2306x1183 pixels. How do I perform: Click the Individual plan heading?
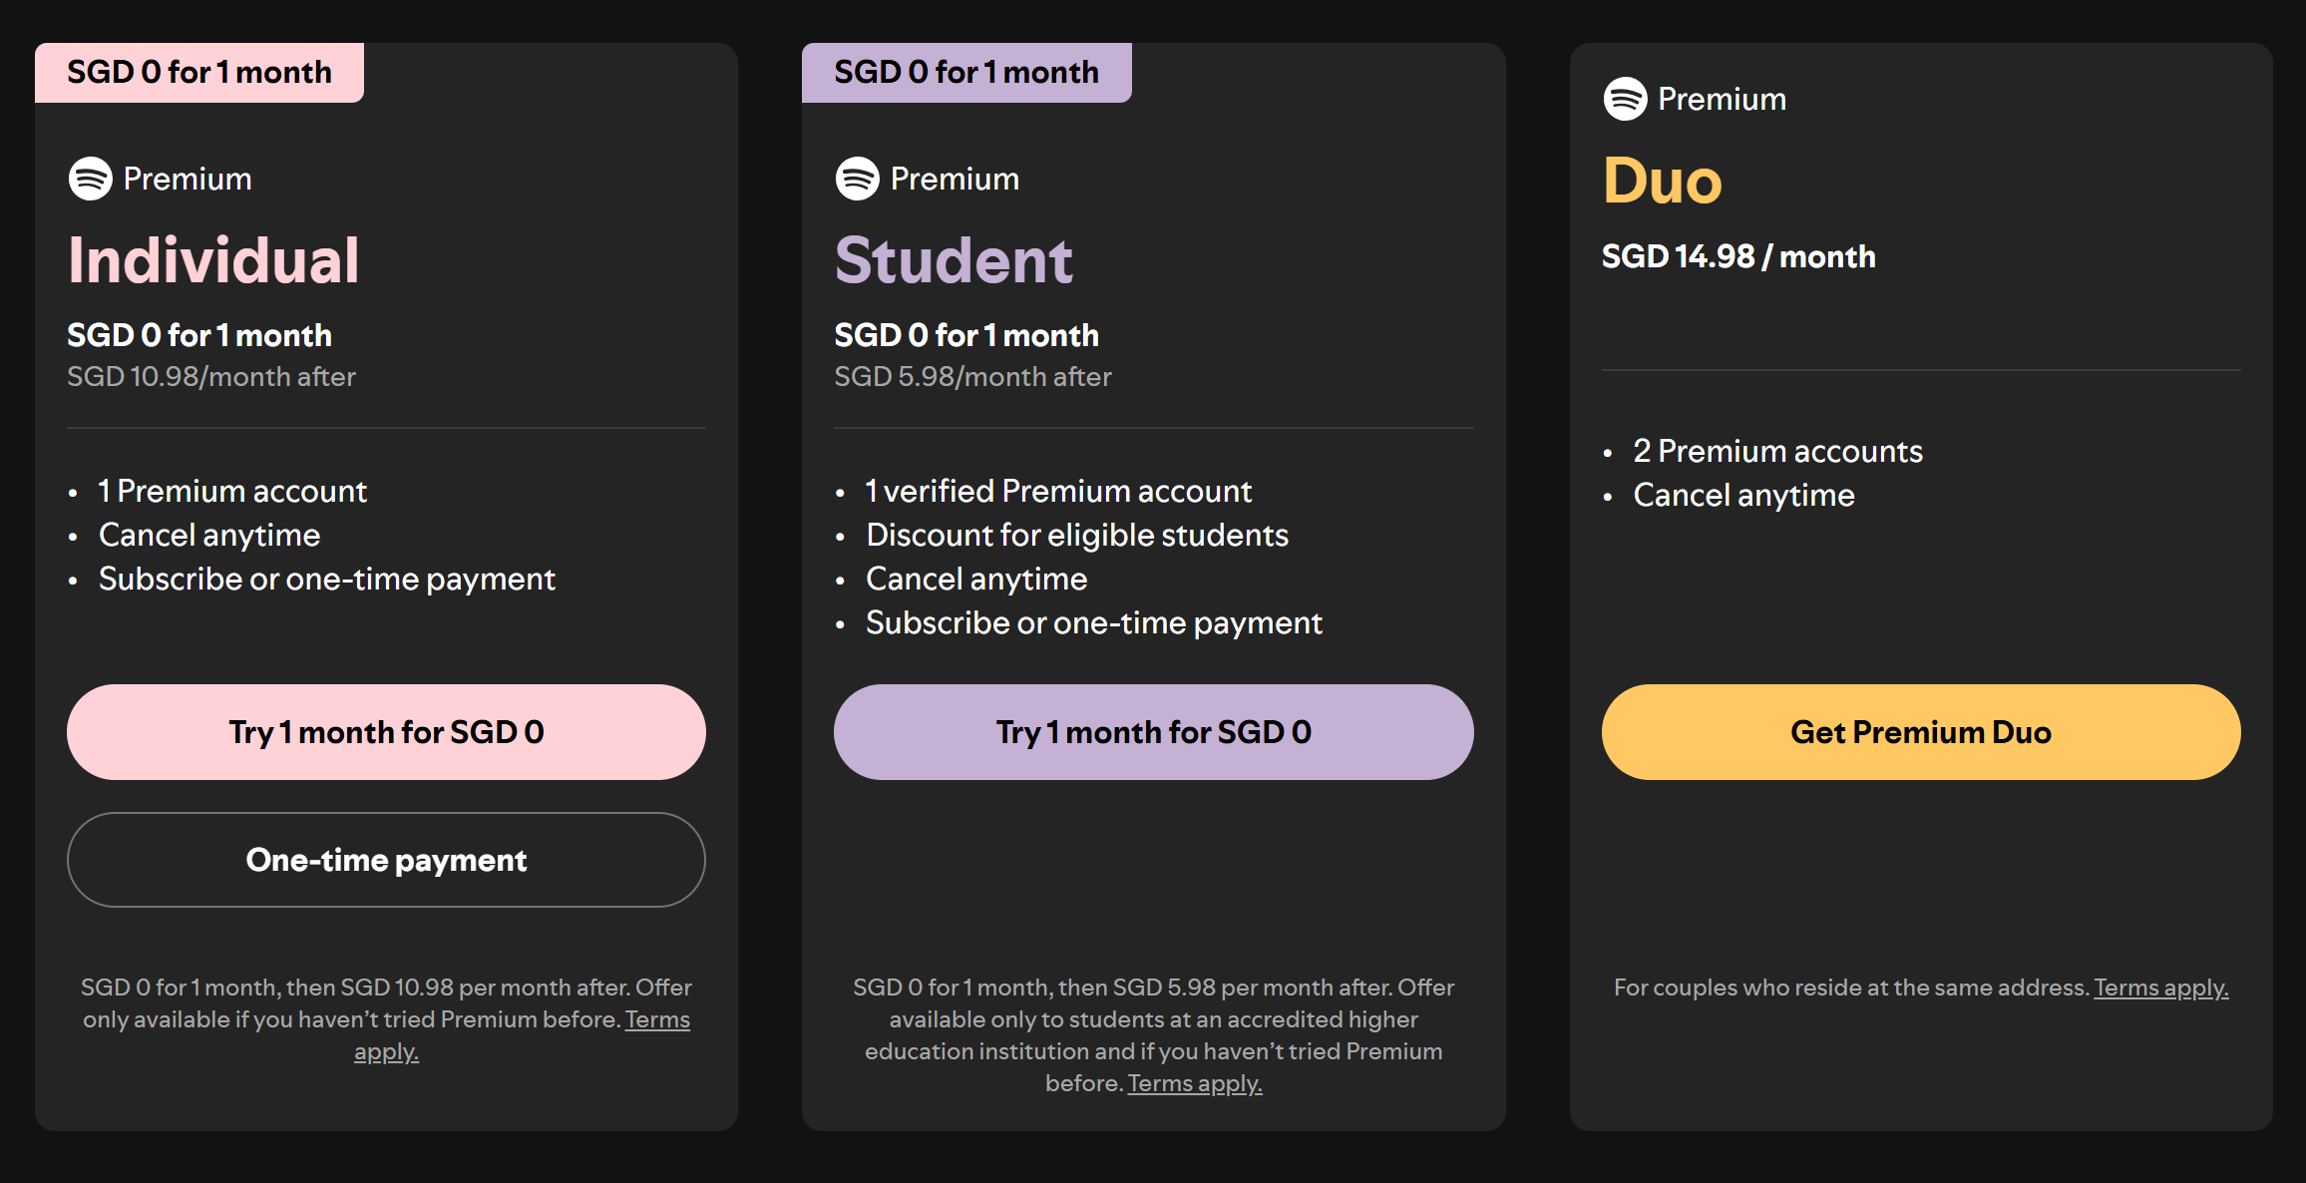click(213, 259)
